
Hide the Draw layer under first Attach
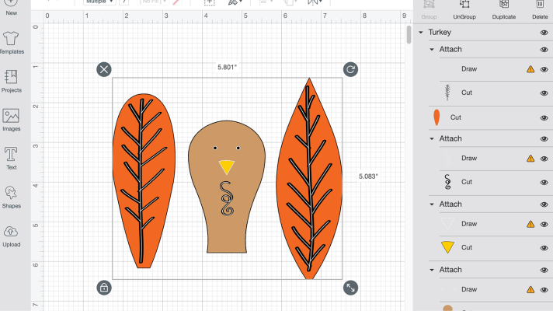pos(544,69)
